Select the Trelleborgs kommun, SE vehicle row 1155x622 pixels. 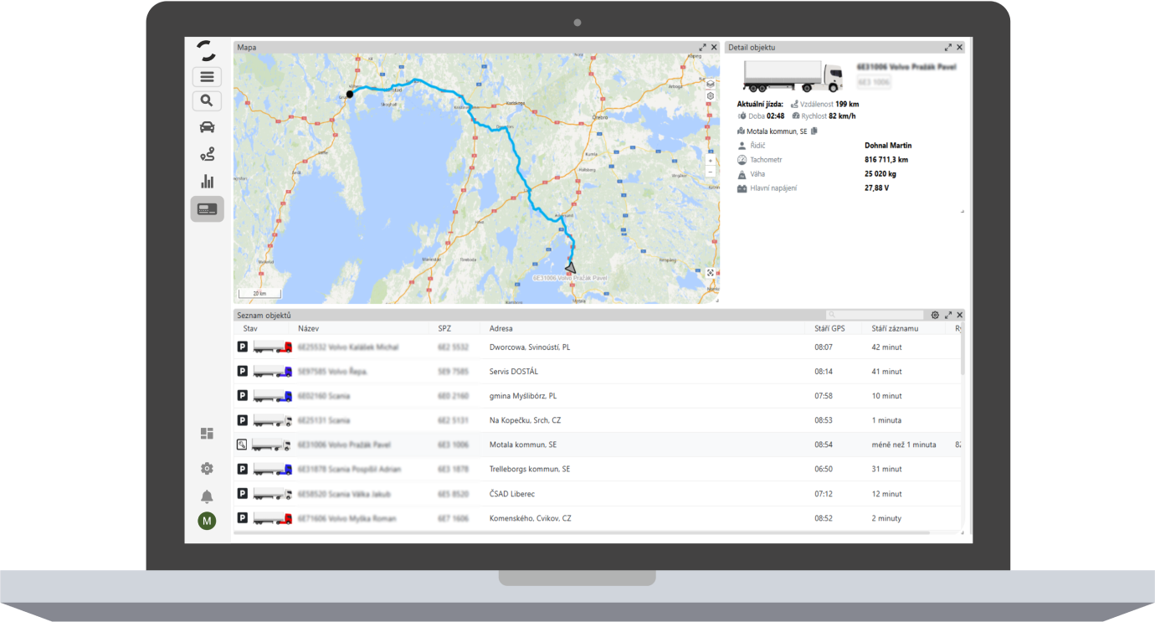pyautogui.click(x=529, y=469)
